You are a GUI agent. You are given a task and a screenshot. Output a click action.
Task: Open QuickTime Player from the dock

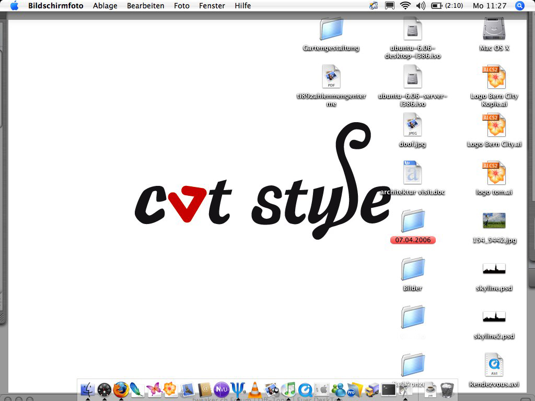pos(305,390)
